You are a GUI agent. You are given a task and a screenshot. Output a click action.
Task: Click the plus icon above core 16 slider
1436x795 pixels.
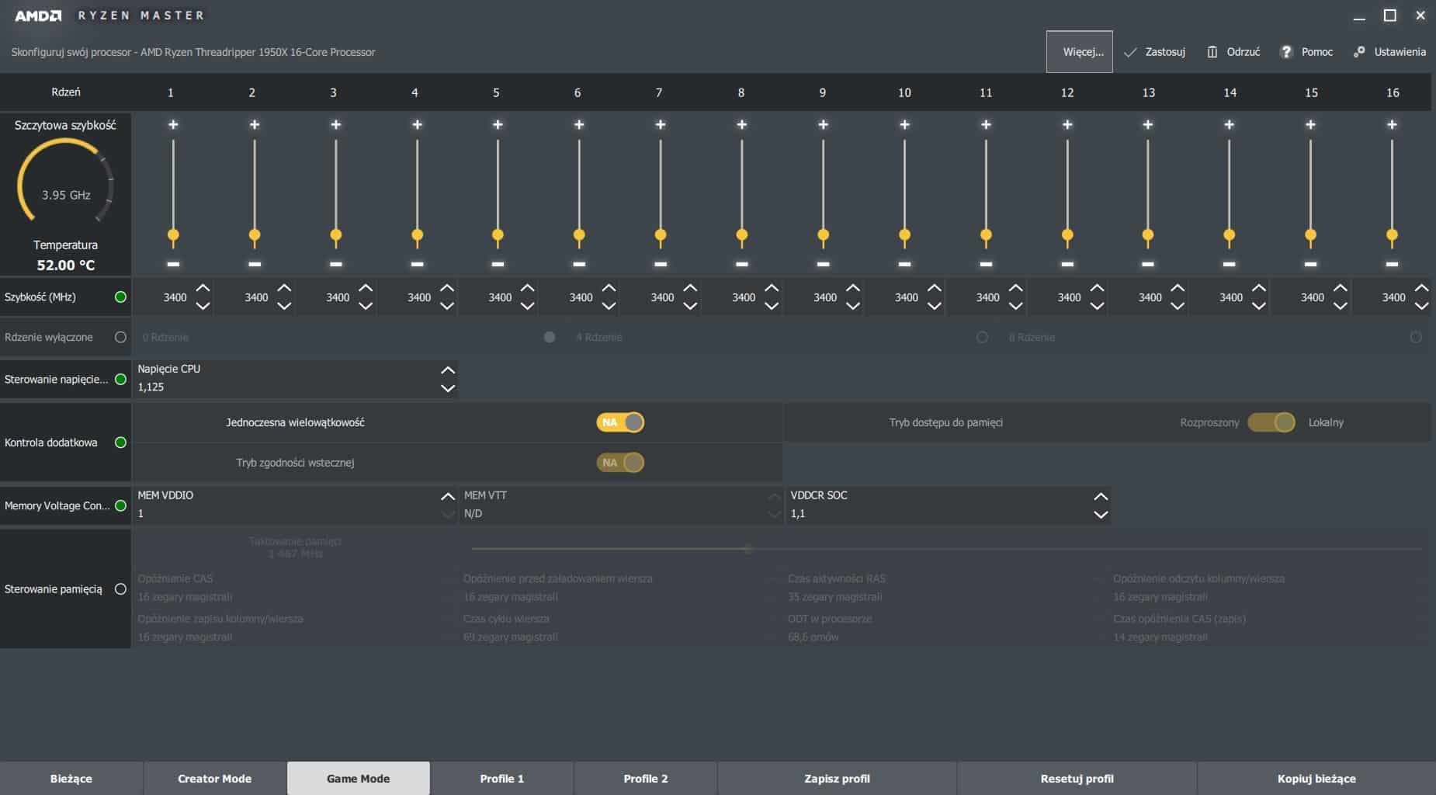(1392, 124)
